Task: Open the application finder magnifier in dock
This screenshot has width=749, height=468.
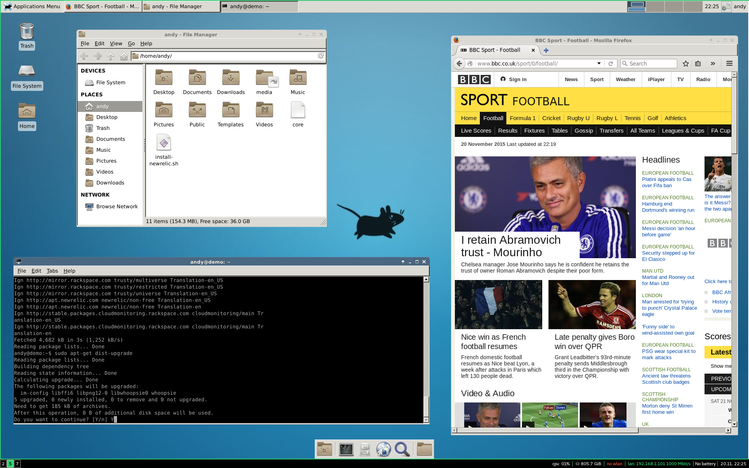Action: (x=402, y=449)
